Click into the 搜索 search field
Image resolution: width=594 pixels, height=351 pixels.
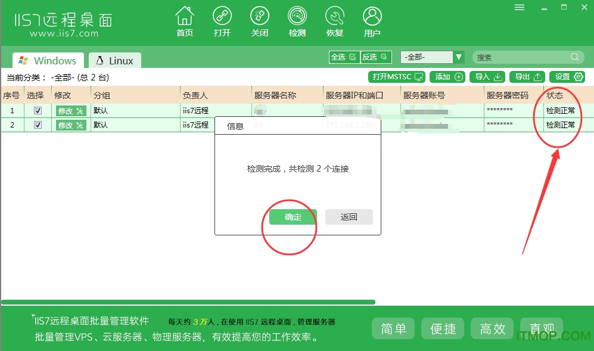click(521, 57)
